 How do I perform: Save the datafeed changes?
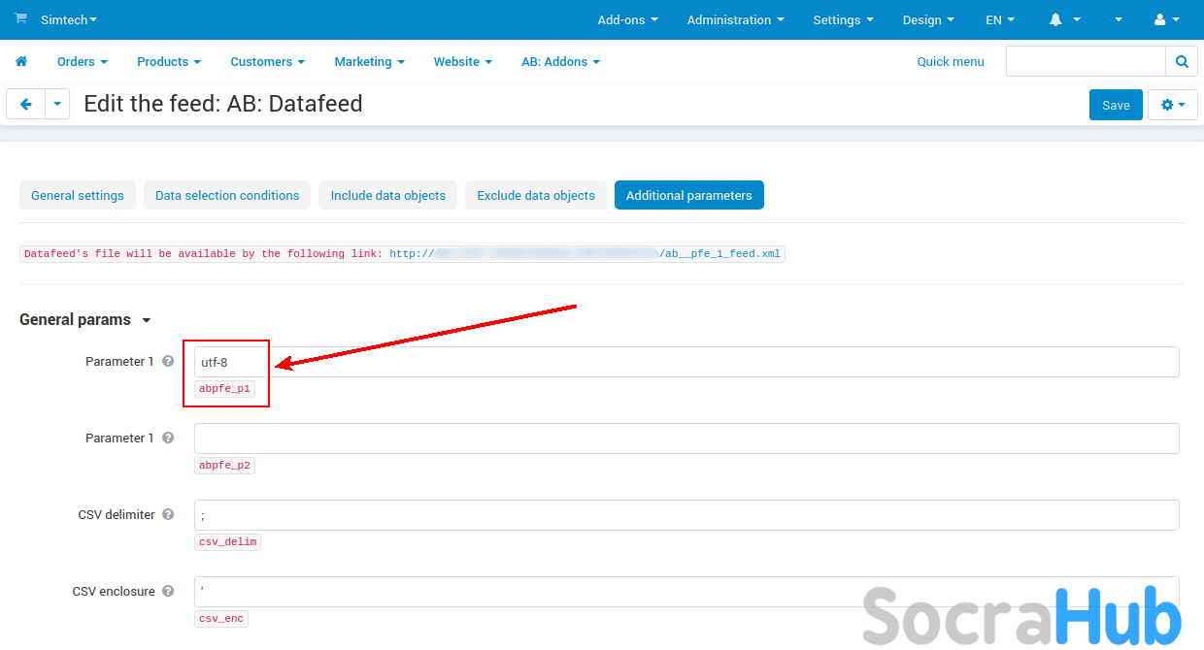pyautogui.click(x=1116, y=105)
